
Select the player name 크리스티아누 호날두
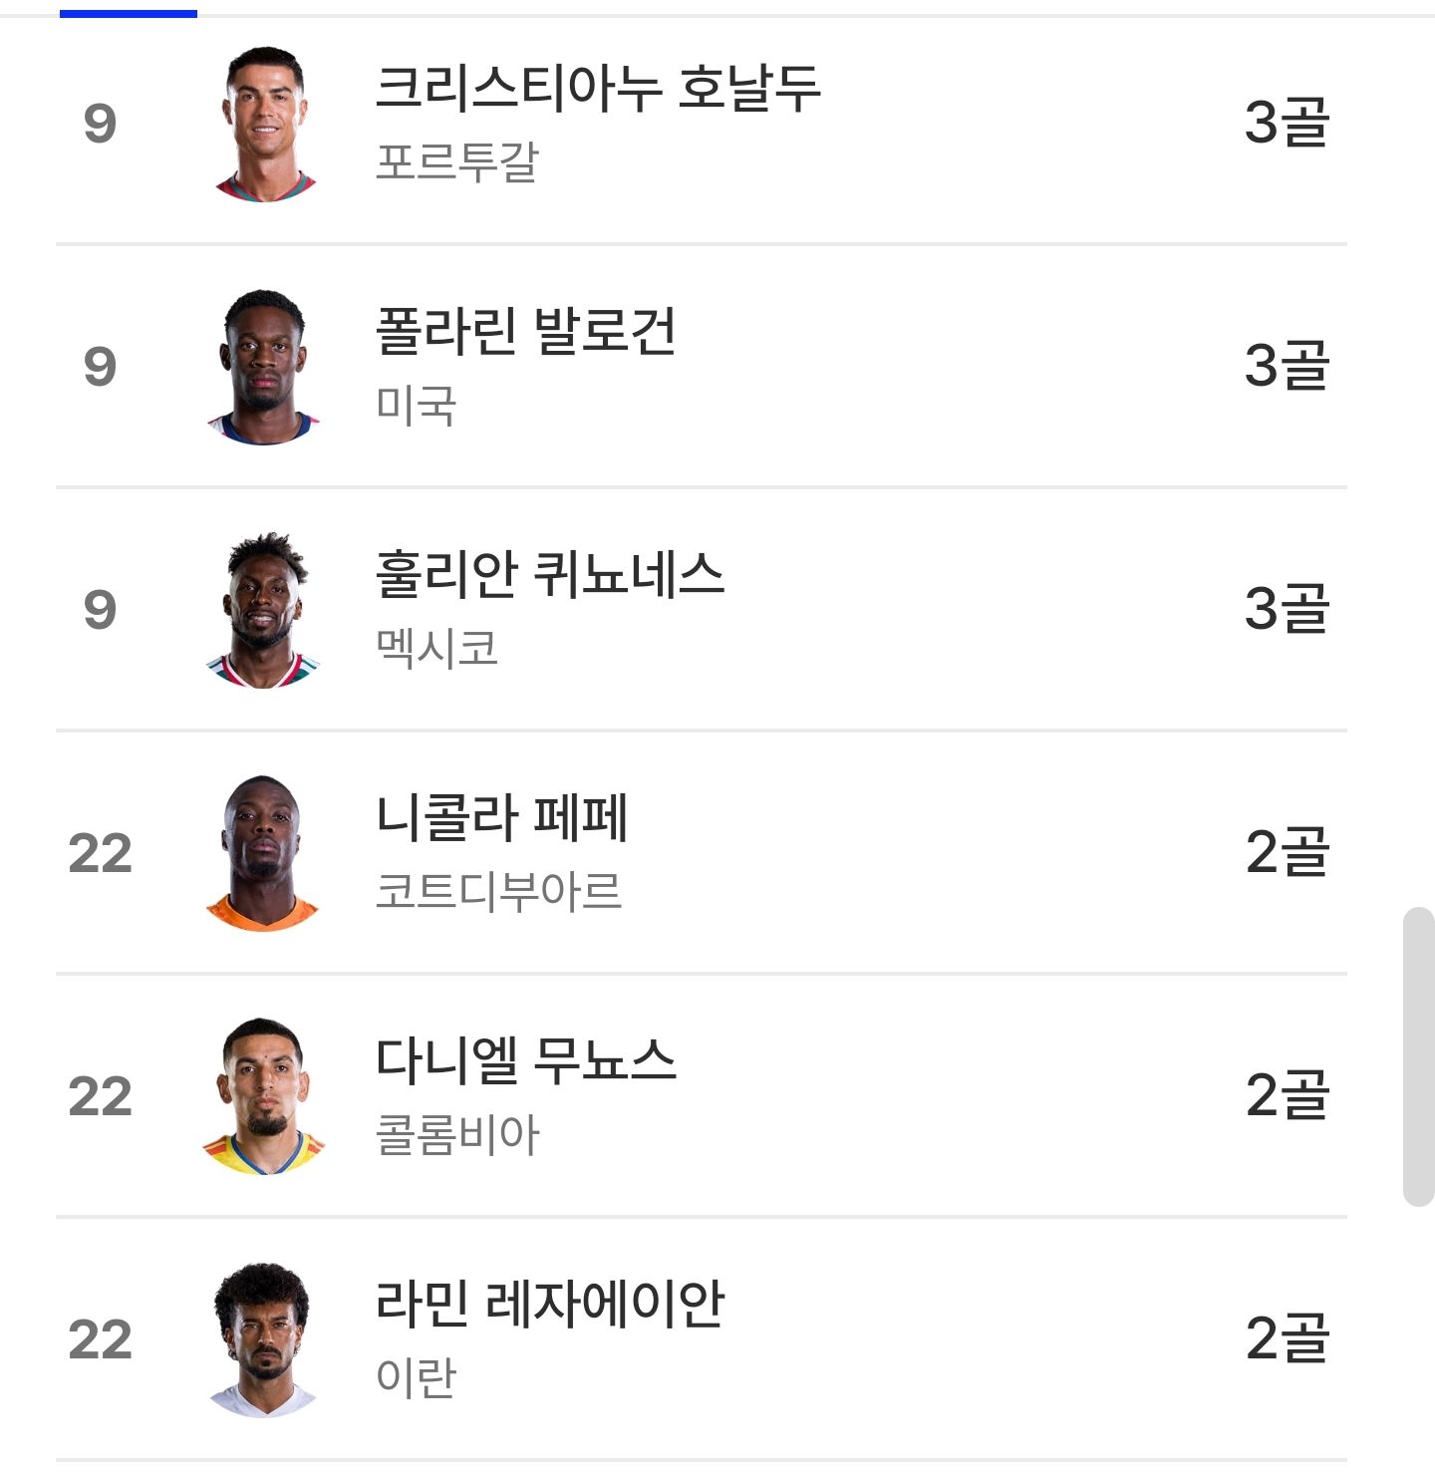coord(598,88)
